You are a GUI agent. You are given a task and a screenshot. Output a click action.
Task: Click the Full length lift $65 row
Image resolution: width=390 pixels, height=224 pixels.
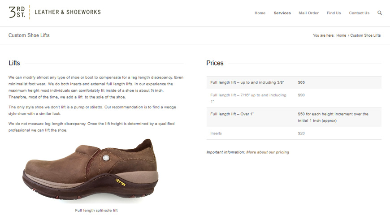(x=294, y=82)
